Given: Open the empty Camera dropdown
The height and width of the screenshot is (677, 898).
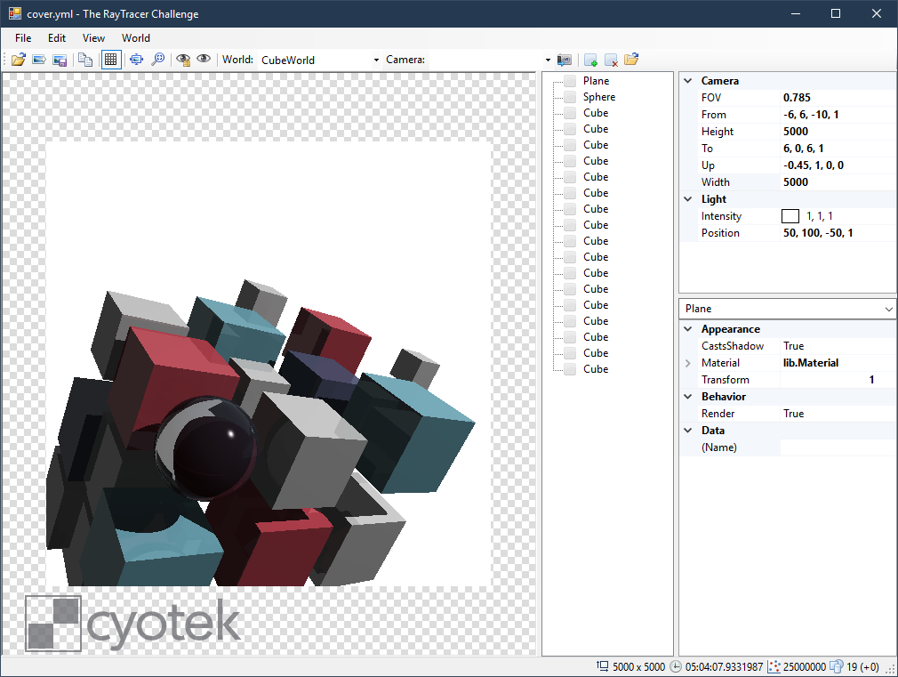Looking at the screenshot, I should pos(547,60).
